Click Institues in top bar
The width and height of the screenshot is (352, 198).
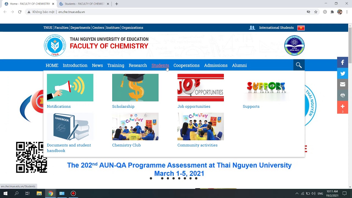point(113,28)
